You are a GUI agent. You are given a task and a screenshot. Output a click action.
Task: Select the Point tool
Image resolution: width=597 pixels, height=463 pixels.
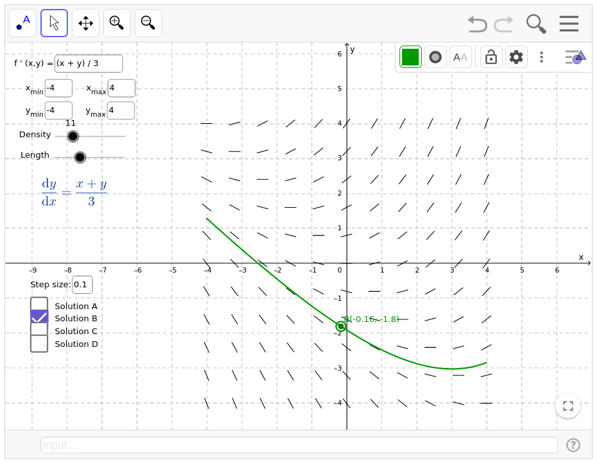(22, 23)
